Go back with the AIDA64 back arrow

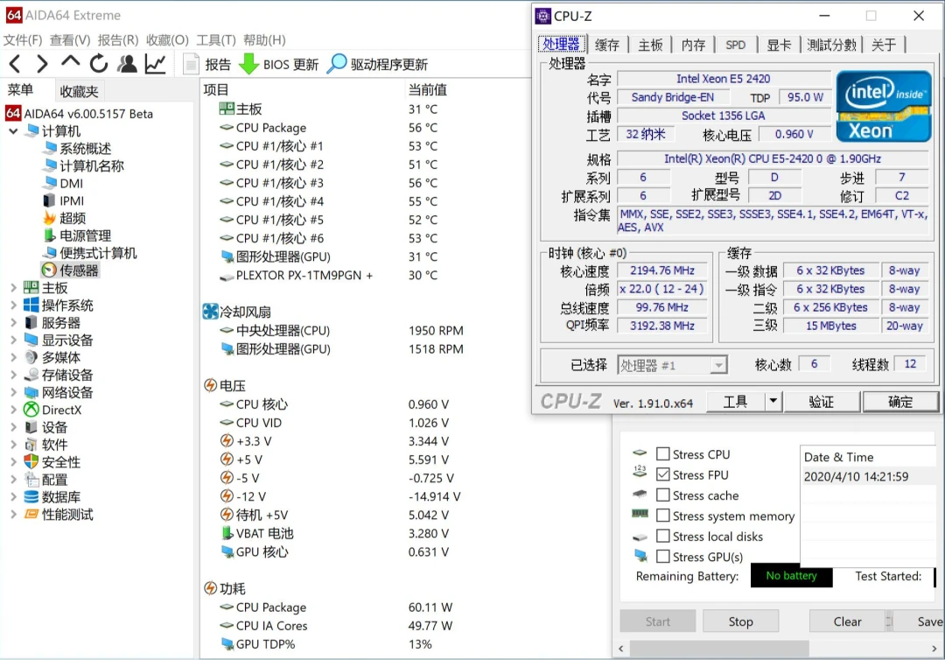tap(15, 63)
